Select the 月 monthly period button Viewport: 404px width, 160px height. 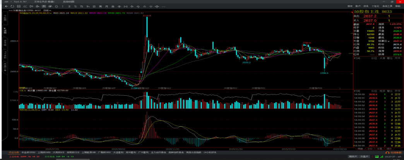point(106,7)
